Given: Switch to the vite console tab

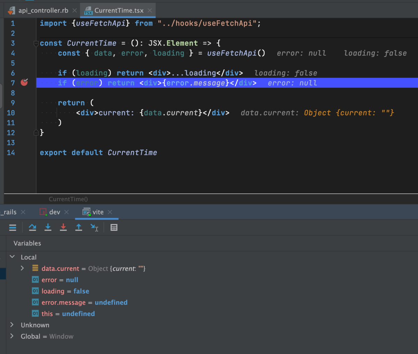Looking at the screenshot, I should click(x=96, y=212).
